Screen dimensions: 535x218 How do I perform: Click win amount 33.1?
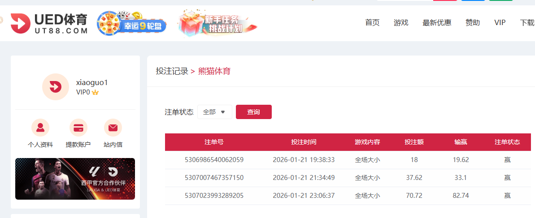(x=461, y=178)
